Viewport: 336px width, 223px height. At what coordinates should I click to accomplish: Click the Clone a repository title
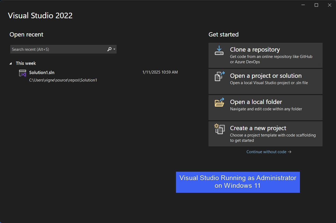pos(255,49)
